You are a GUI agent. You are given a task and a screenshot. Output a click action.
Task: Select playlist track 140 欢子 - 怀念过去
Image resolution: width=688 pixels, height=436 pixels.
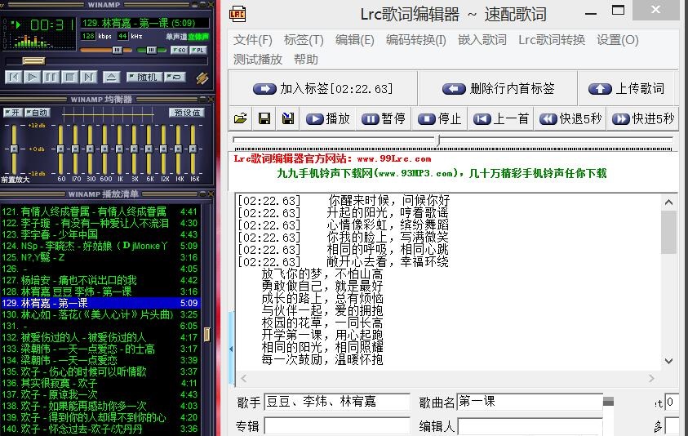click(100, 429)
